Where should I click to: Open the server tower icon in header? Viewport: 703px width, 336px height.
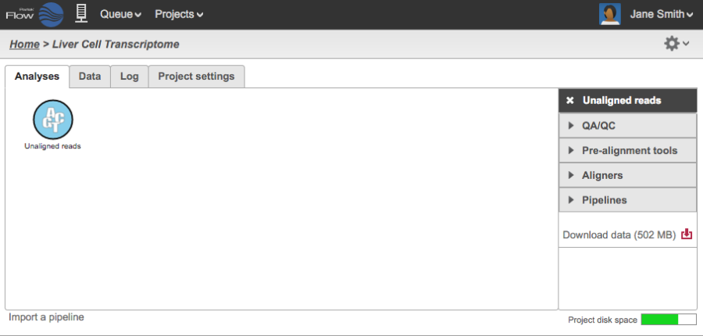[x=80, y=13]
